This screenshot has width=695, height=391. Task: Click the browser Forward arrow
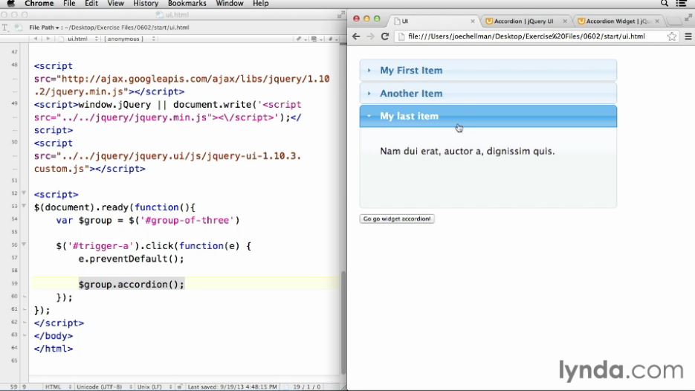[371, 36]
